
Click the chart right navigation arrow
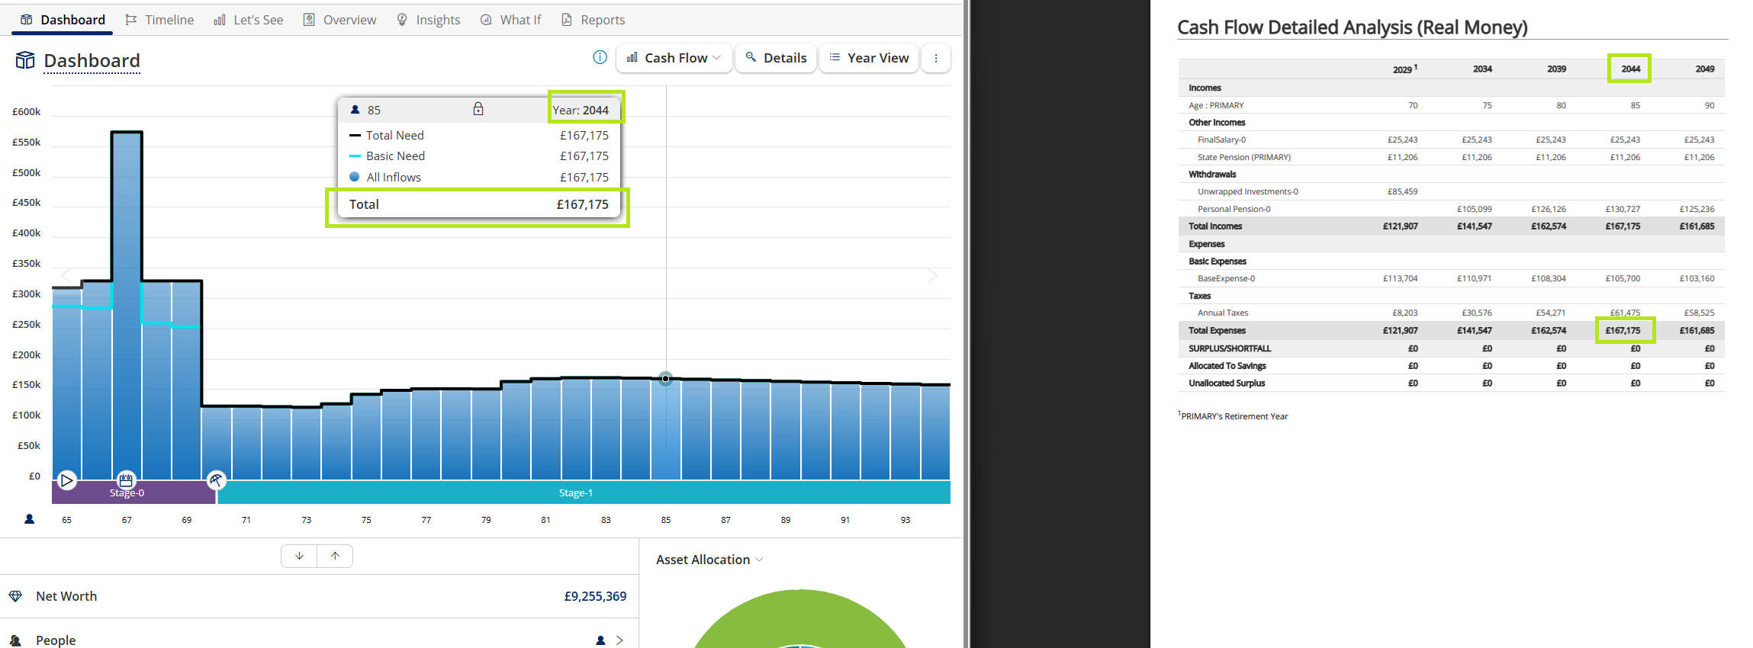[x=932, y=275]
